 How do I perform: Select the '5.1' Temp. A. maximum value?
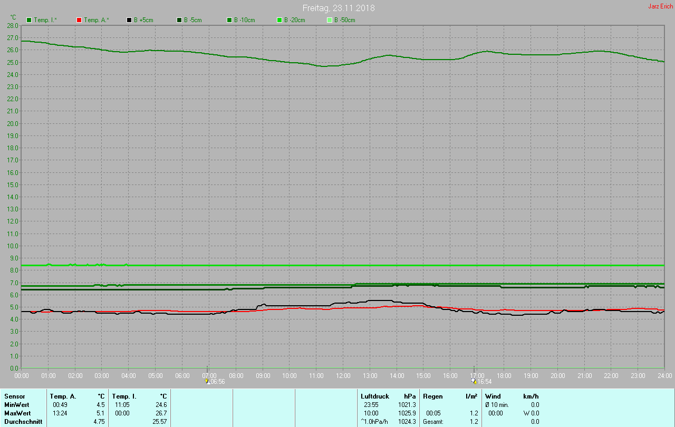100,413
